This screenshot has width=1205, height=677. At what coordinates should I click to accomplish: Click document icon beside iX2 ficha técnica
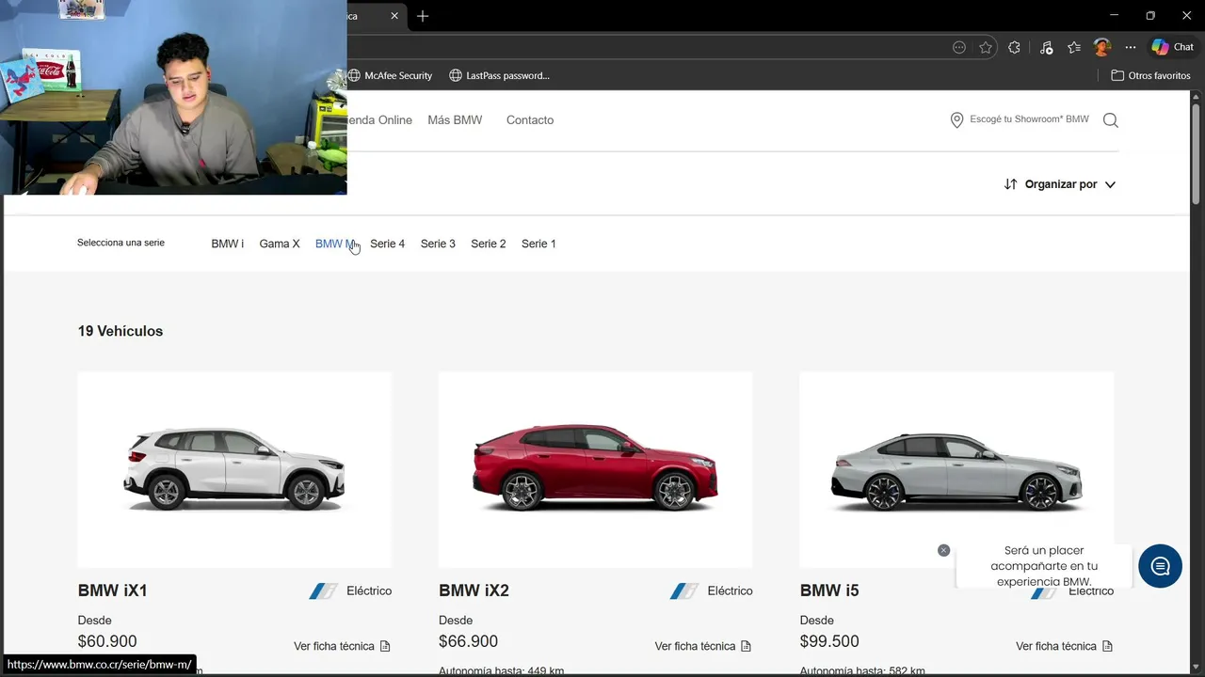point(746,646)
